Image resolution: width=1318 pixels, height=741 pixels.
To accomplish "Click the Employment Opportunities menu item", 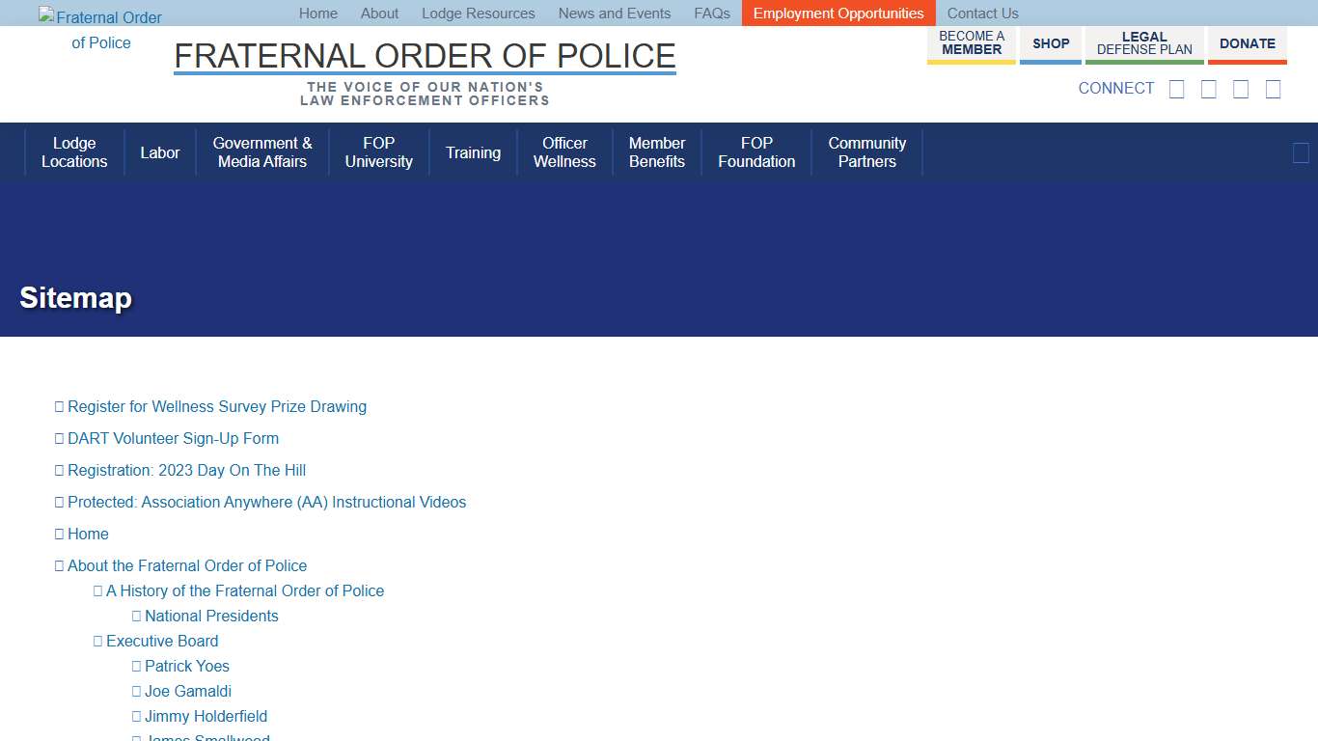I will (x=837, y=13).
